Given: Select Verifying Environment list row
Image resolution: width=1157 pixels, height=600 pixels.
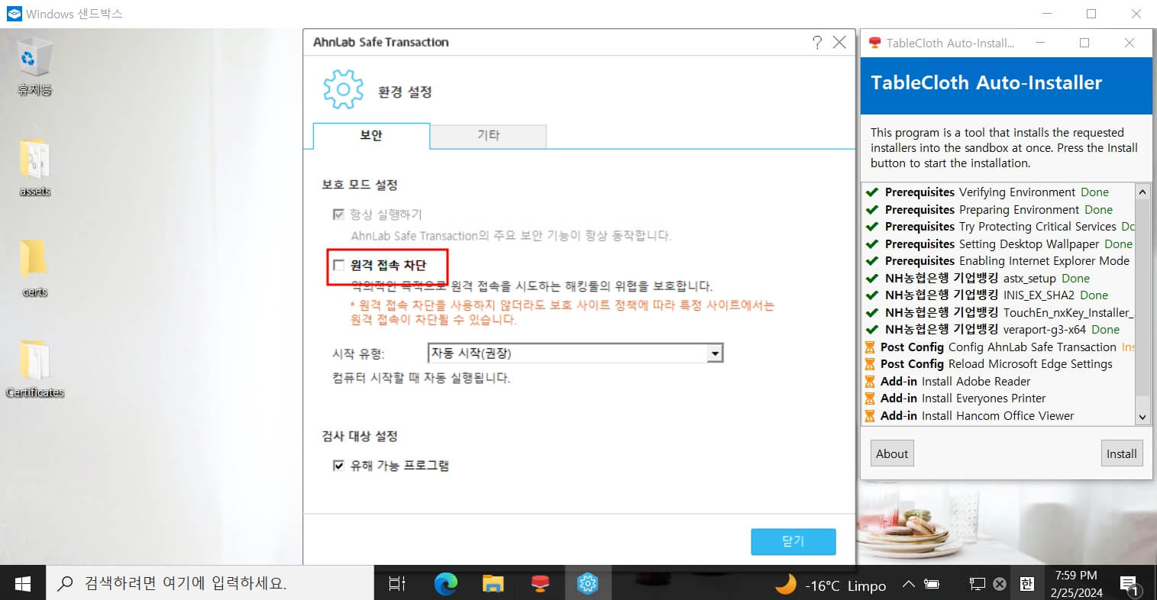Looking at the screenshot, I should (x=999, y=192).
